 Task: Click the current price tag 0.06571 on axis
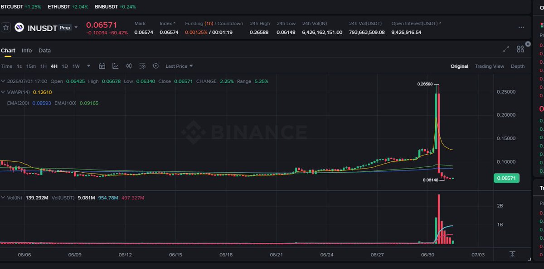tap(507, 178)
